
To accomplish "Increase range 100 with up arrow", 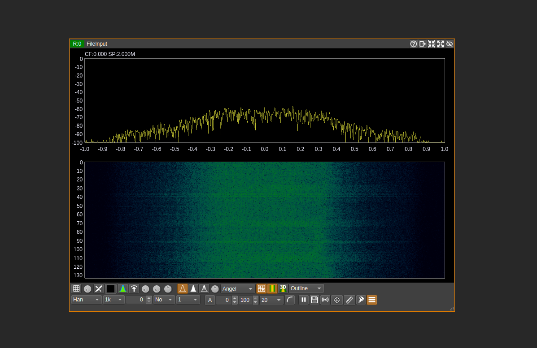I will coord(255,298).
